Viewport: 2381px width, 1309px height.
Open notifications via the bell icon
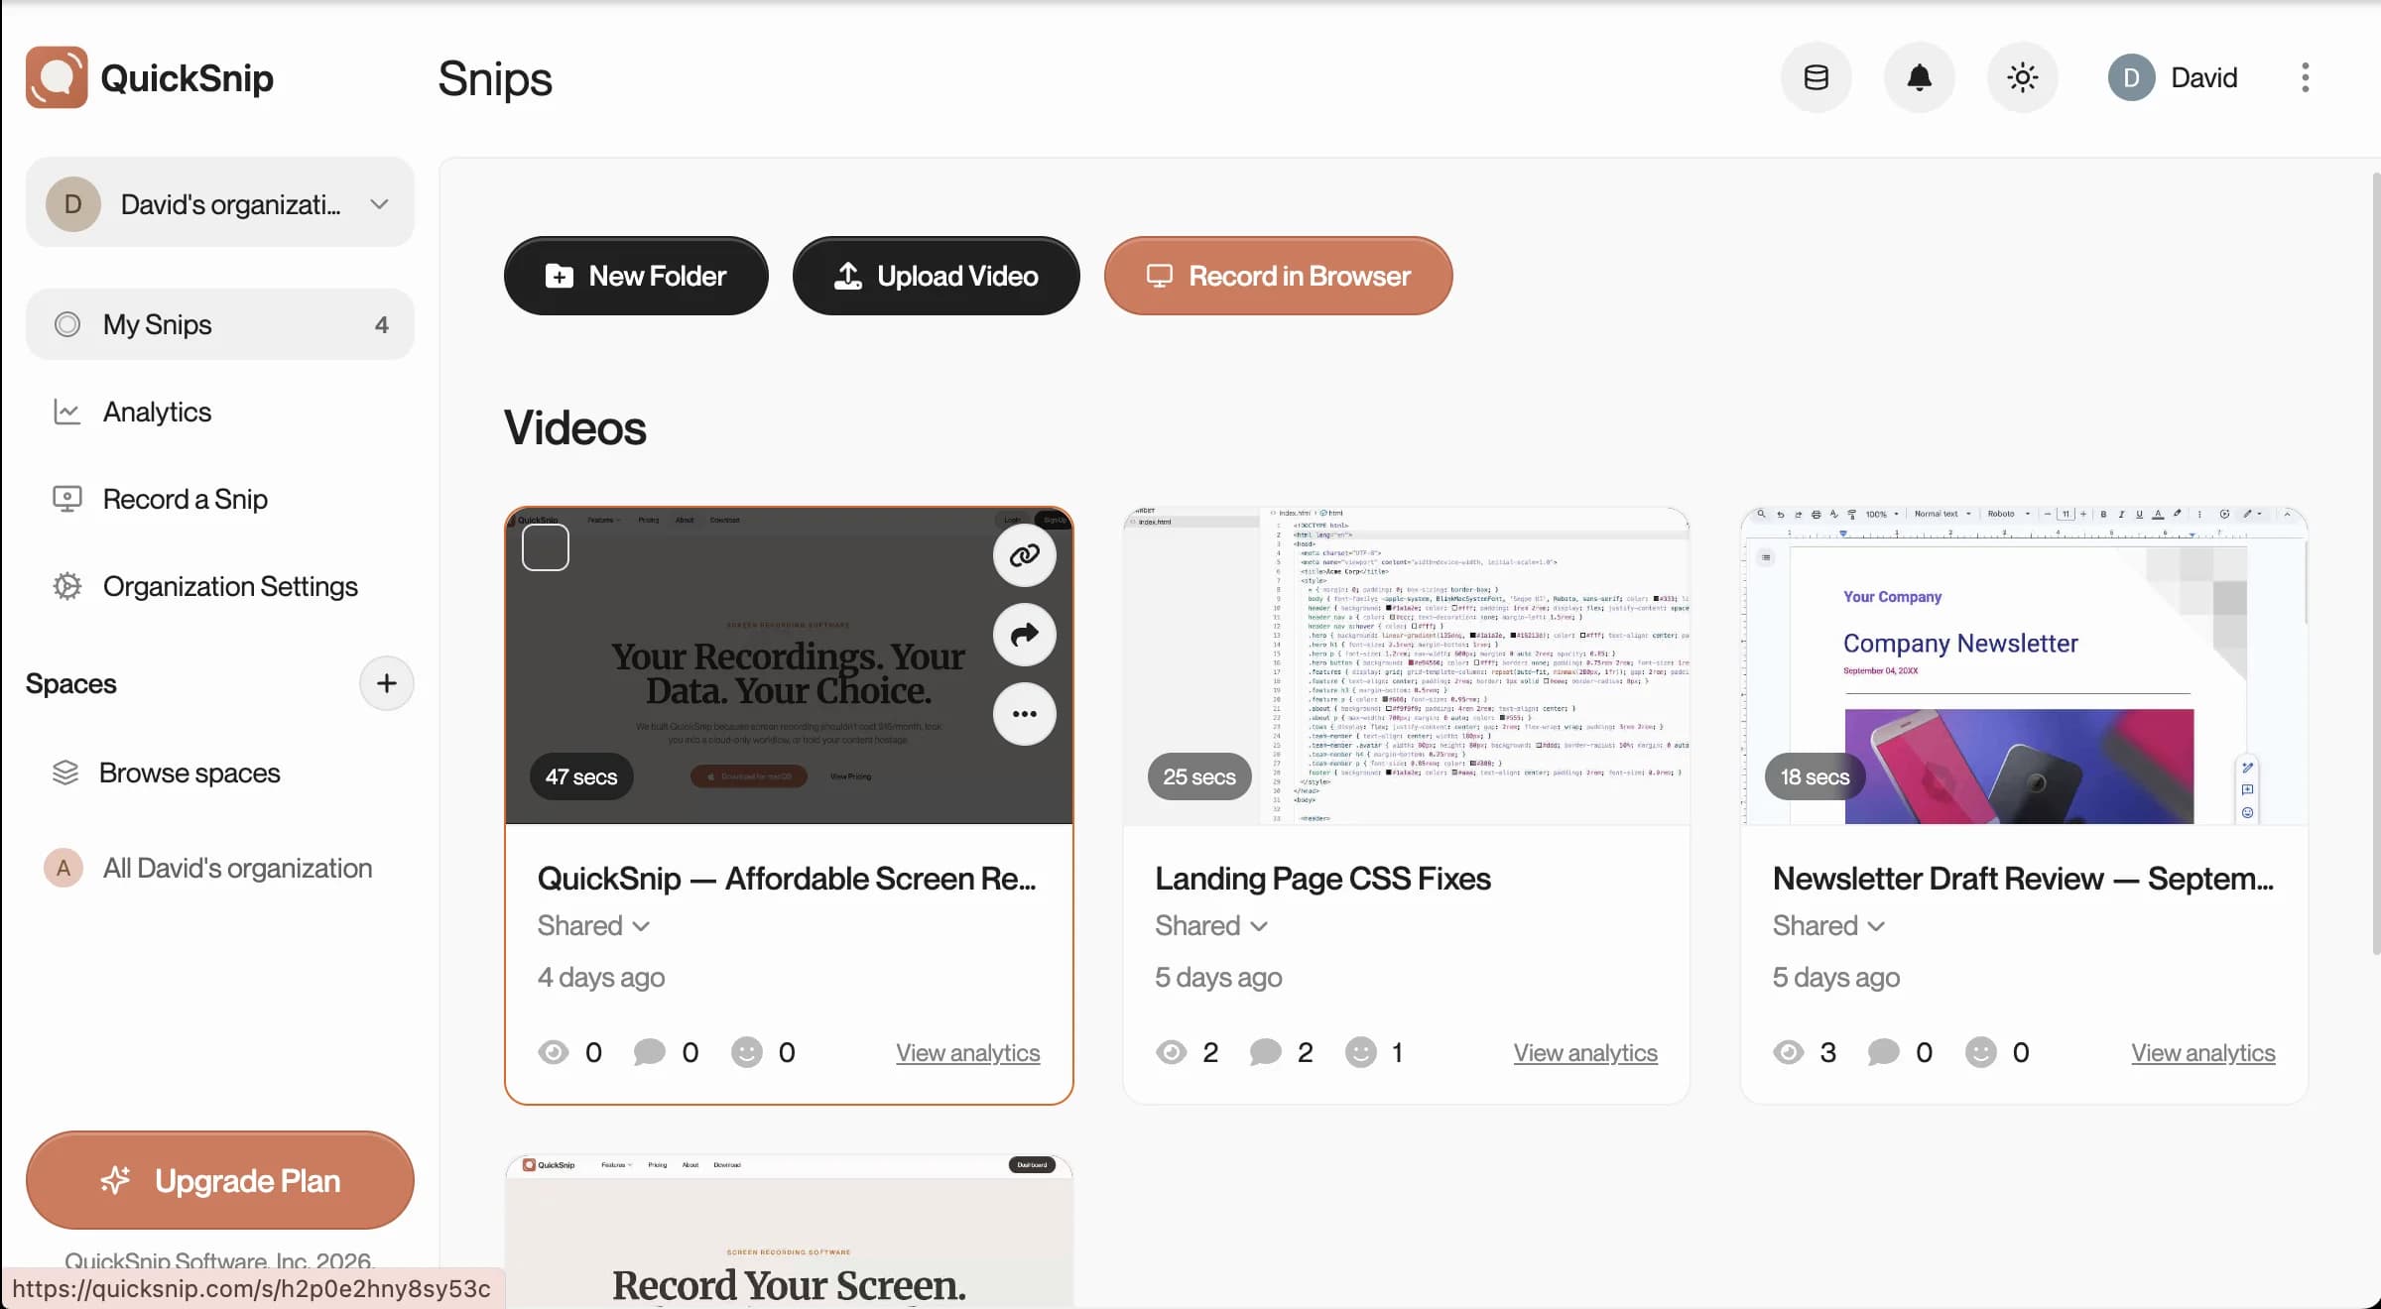coord(1919,76)
